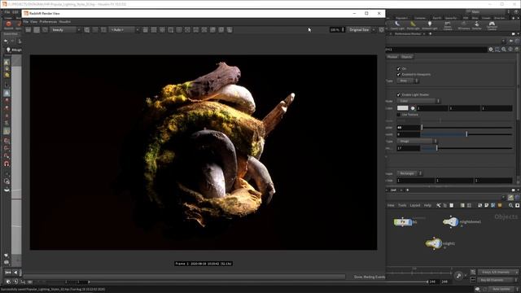The image size is (521, 293).
Task: Open the Beauty AOV dropdown
Action: [x=66, y=30]
